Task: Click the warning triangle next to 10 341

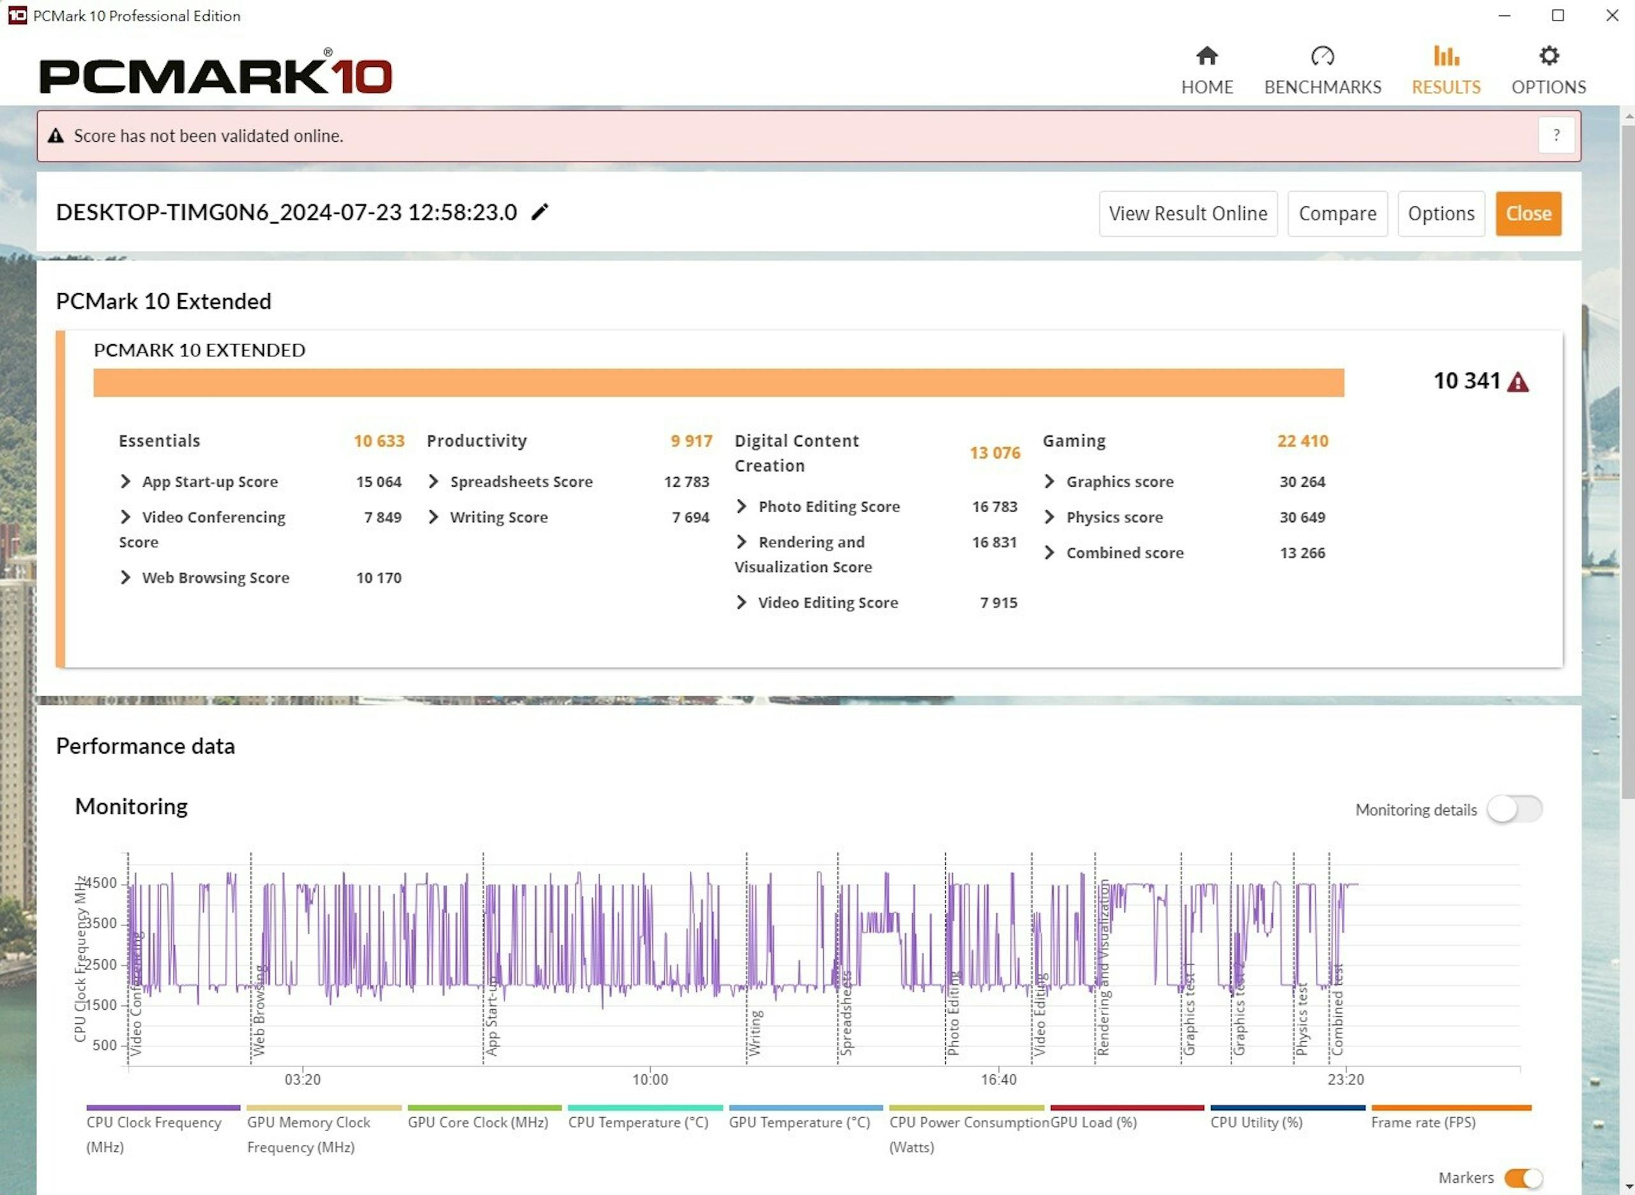Action: click(x=1517, y=382)
